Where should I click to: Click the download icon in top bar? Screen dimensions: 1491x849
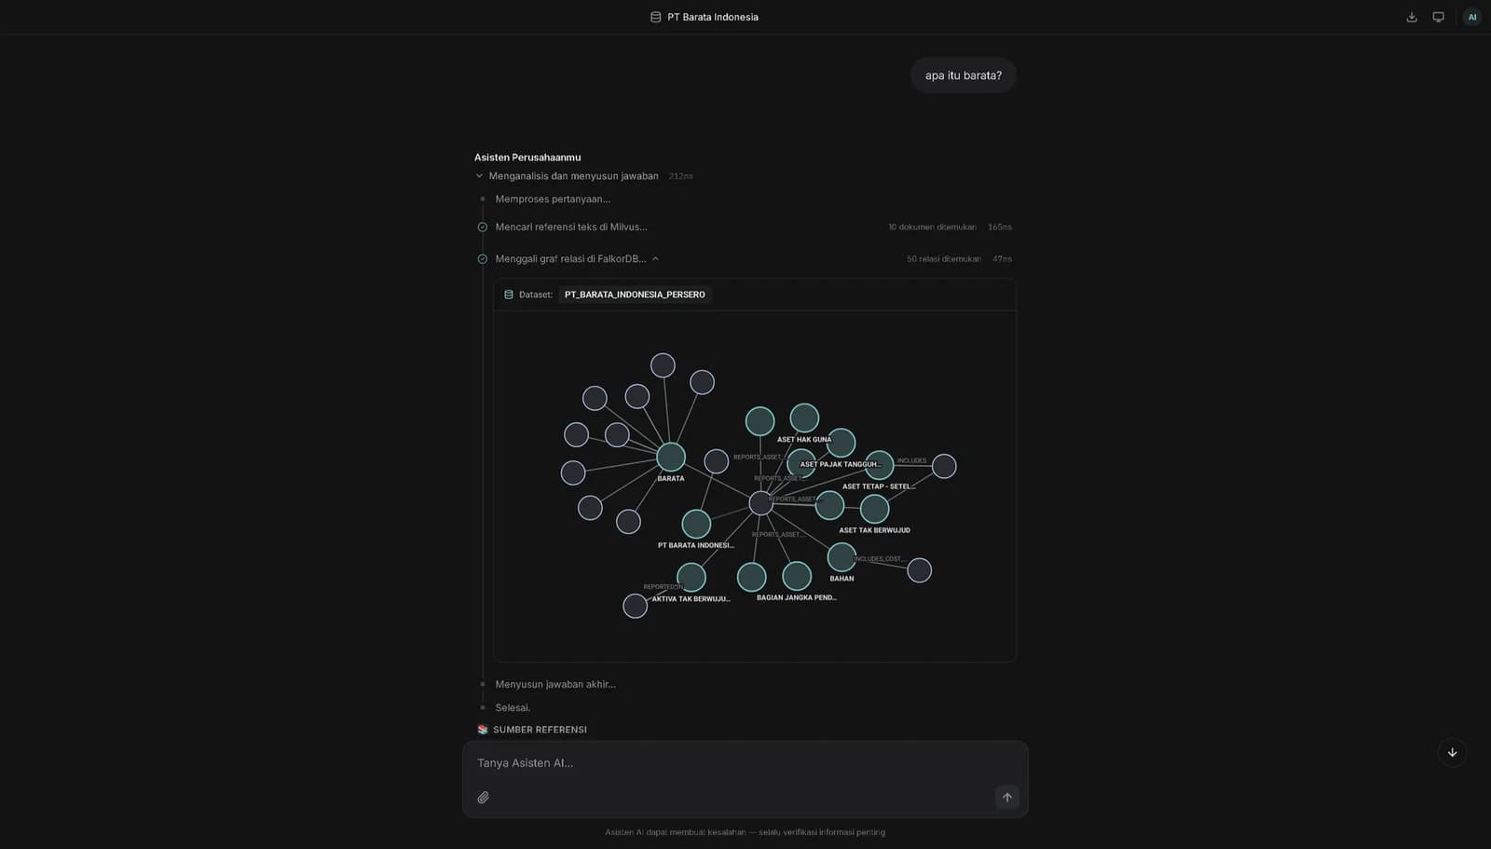coord(1412,17)
